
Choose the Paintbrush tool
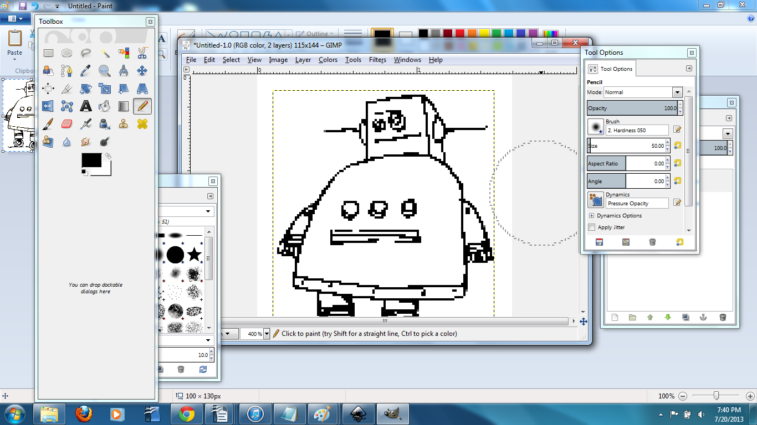coord(48,124)
